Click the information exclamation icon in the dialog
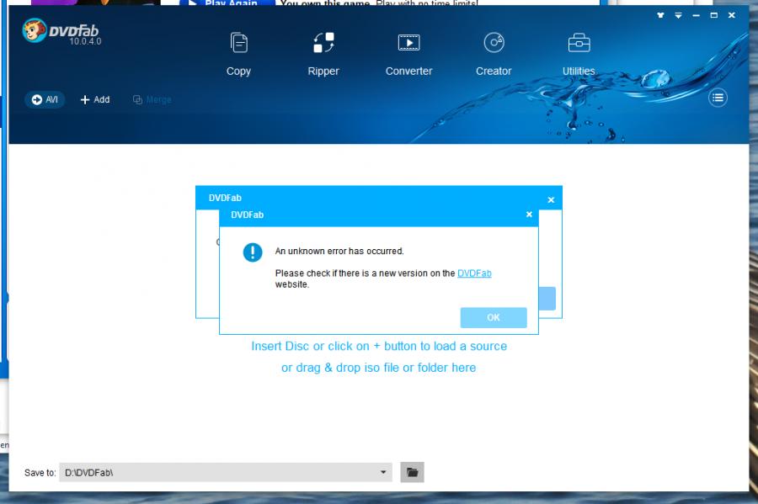Screen dimensions: 758x504 click(x=253, y=252)
